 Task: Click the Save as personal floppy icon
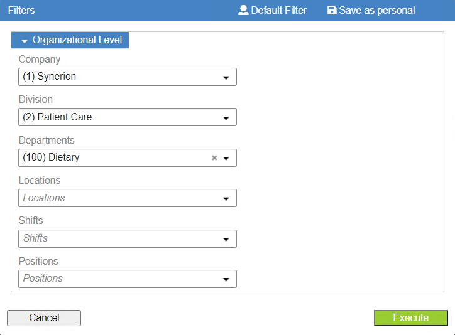coord(332,10)
